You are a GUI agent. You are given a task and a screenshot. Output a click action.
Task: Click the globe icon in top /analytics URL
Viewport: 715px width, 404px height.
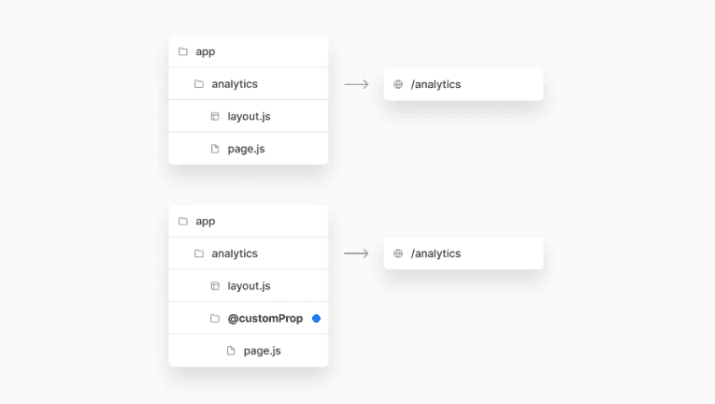398,84
